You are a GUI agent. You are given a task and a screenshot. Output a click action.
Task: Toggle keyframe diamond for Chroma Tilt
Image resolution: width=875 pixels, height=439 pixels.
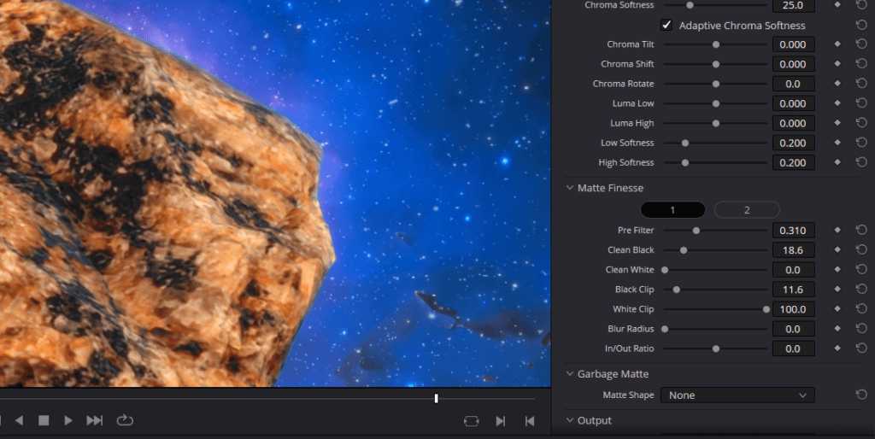tap(837, 44)
